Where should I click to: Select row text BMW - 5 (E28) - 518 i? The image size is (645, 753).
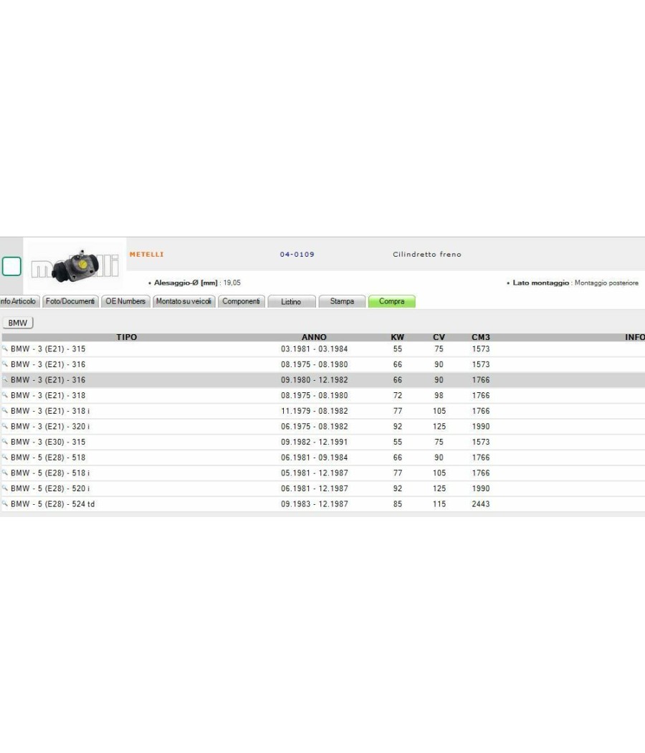pyautogui.click(x=50, y=473)
